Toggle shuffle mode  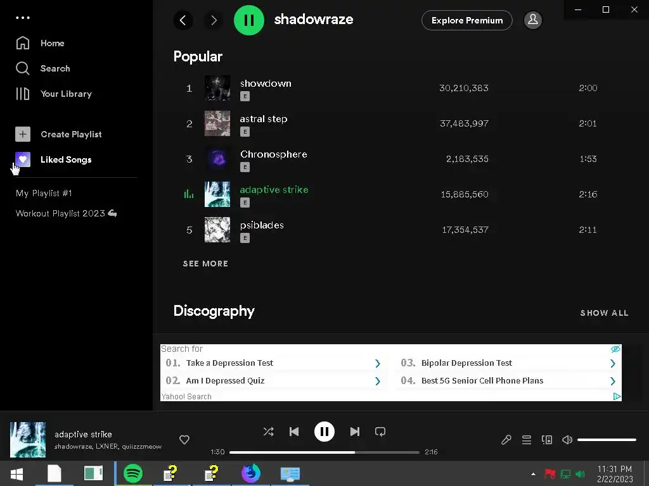tap(268, 432)
